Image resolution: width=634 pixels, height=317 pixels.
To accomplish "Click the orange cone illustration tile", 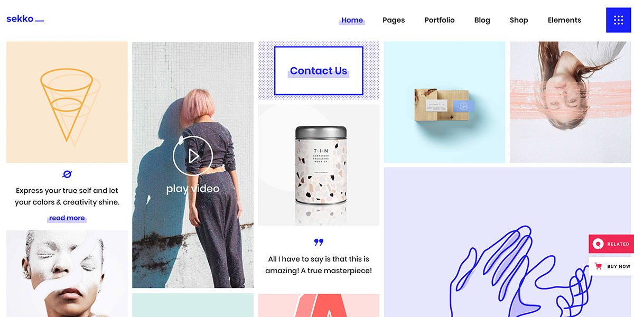I will [x=67, y=102].
